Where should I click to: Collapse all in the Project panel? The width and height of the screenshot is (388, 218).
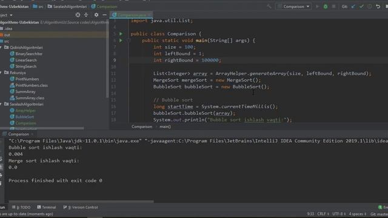point(86,15)
